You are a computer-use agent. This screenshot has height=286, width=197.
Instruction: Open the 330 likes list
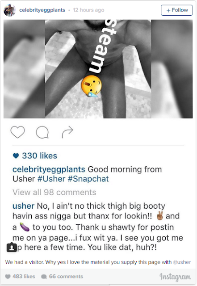pos(39,156)
